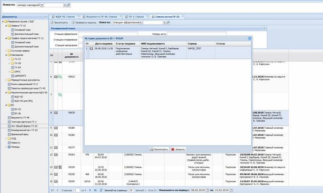
Task: Collapse the Перевозка грузов с ЭЦП tree node
Action: [x=3, y=21]
